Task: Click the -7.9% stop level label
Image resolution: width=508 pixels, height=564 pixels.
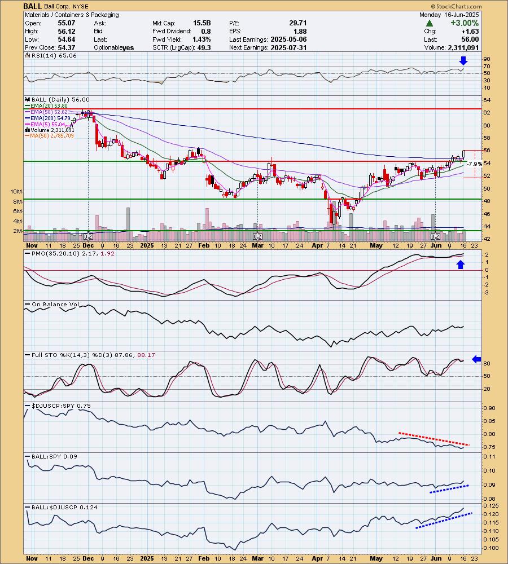Action: pyautogui.click(x=475, y=164)
